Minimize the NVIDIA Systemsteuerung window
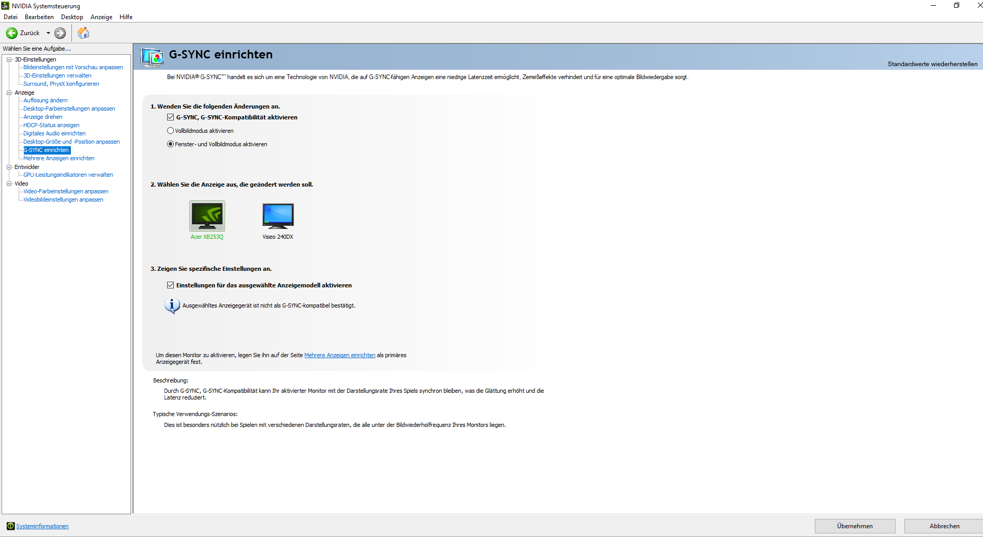This screenshot has height=537, width=983. pos(933,6)
